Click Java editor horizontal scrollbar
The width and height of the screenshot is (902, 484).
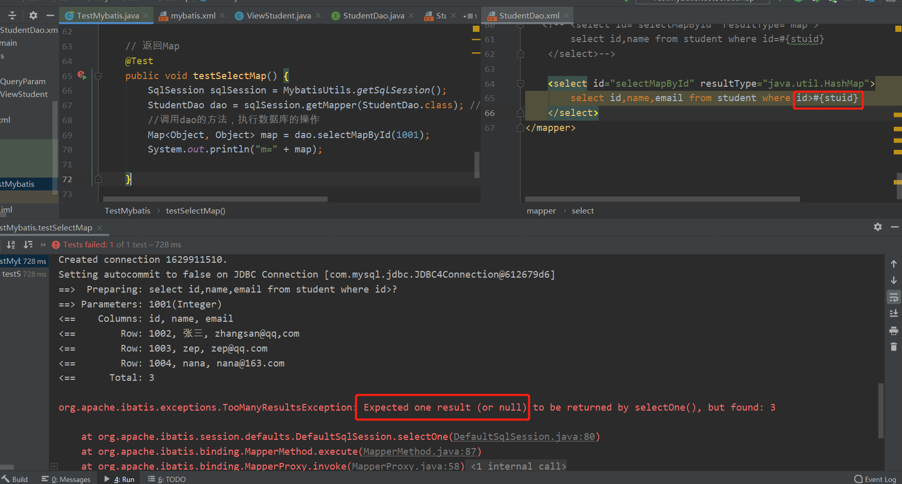pyautogui.click(x=215, y=199)
